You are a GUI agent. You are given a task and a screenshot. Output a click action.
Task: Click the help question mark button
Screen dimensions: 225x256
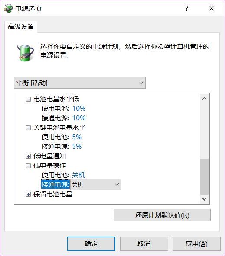point(187,8)
